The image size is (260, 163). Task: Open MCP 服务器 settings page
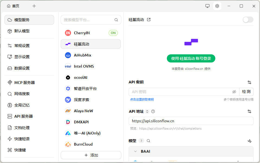pos(29,83)
